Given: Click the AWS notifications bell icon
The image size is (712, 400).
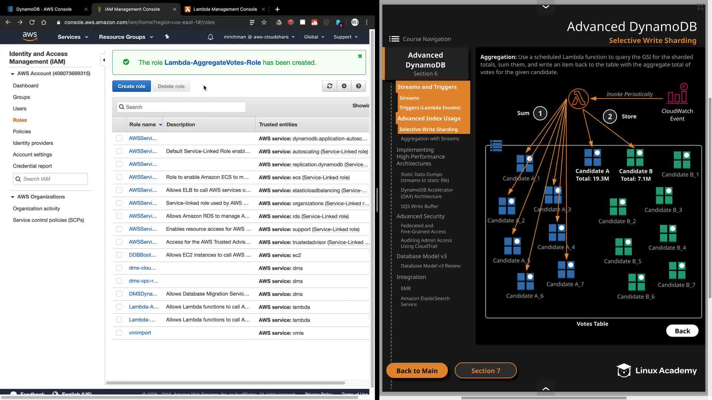Looking at the screenshot, I should (210, 37).
